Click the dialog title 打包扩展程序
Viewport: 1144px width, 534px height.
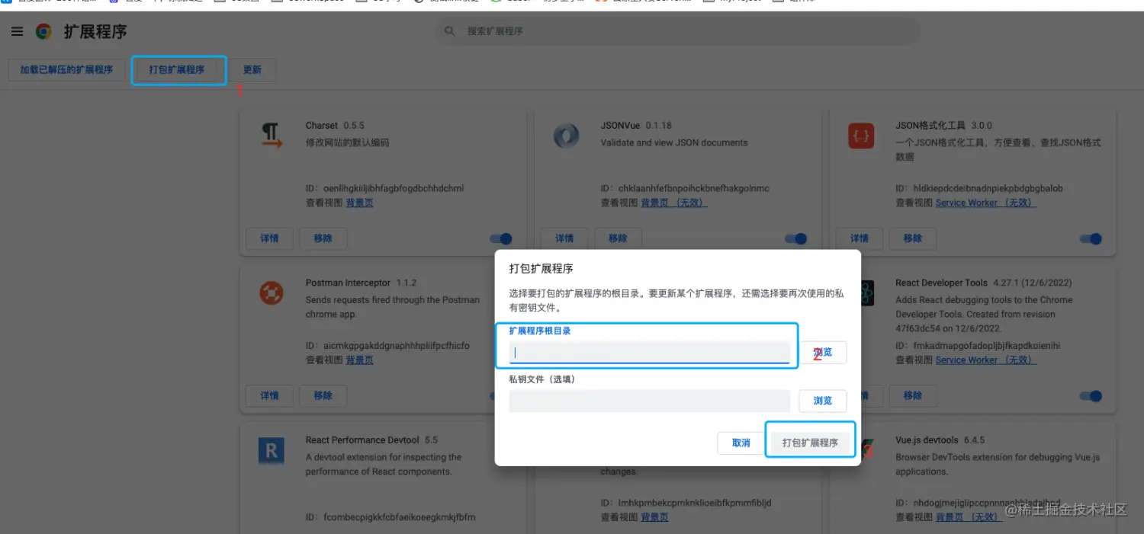(541, 269)
